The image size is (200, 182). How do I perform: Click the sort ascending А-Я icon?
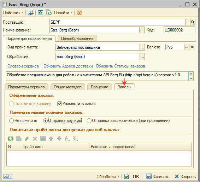(x=67, y=139)
